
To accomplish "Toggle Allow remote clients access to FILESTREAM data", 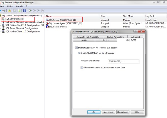I will point(82,68).
